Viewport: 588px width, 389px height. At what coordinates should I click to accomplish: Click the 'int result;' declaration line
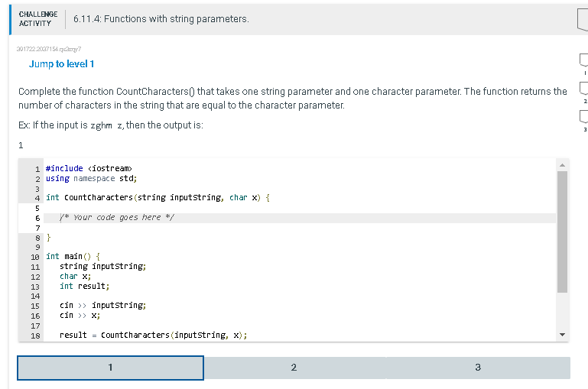tap(84, 287)
